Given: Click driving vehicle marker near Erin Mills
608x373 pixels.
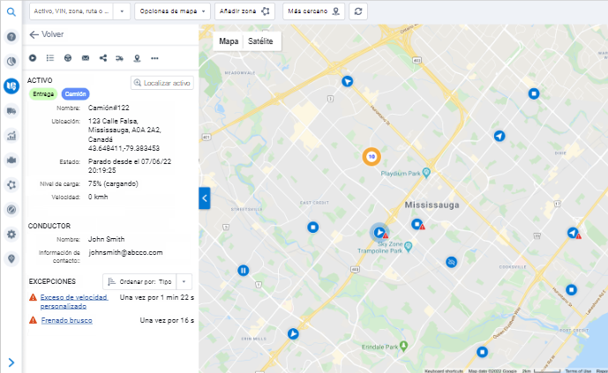Looking at the screenshot, I should 293,333.
